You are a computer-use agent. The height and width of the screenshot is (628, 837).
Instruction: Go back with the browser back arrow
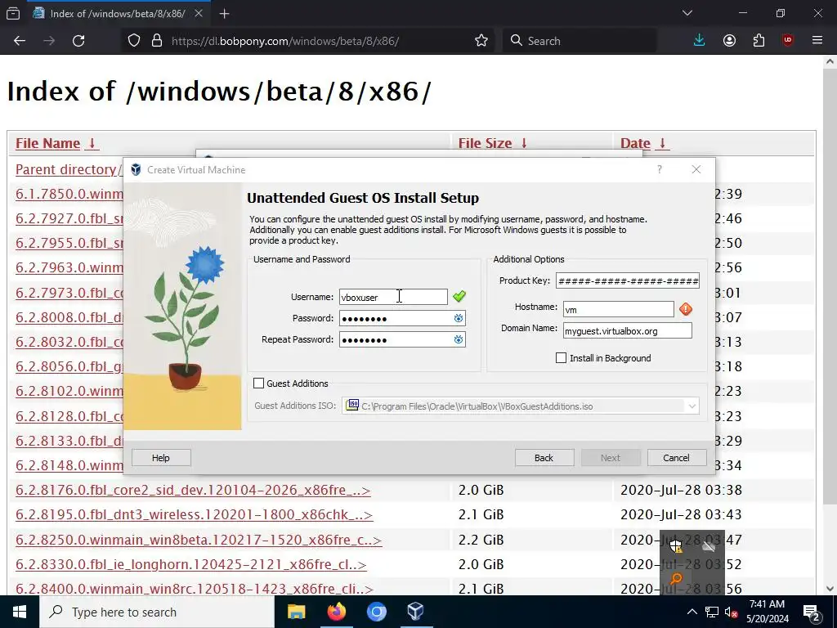pos(20,41)
